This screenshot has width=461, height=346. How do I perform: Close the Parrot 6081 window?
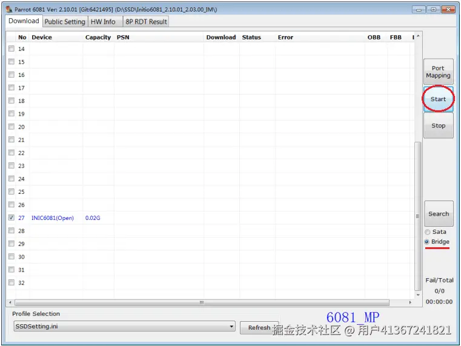click(x=448, y=10)
